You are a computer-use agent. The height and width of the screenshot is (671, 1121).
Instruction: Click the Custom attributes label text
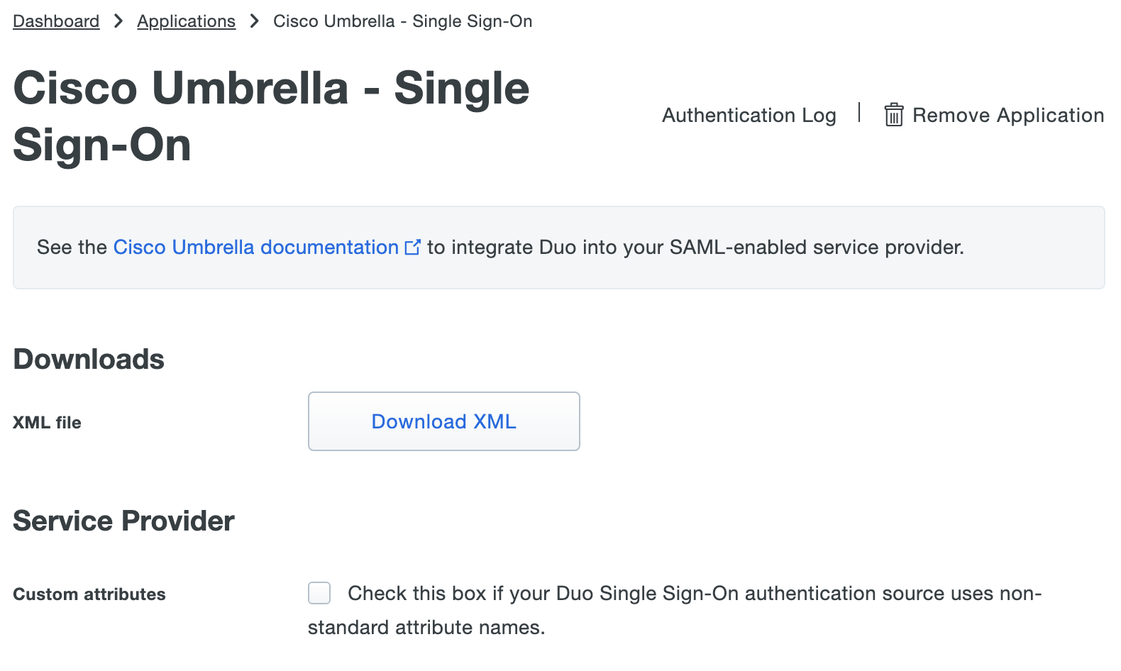pyautogui.click(x=89, y=594)
